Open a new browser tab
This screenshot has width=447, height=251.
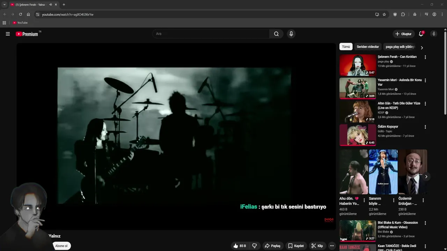[x=64, y=5]
